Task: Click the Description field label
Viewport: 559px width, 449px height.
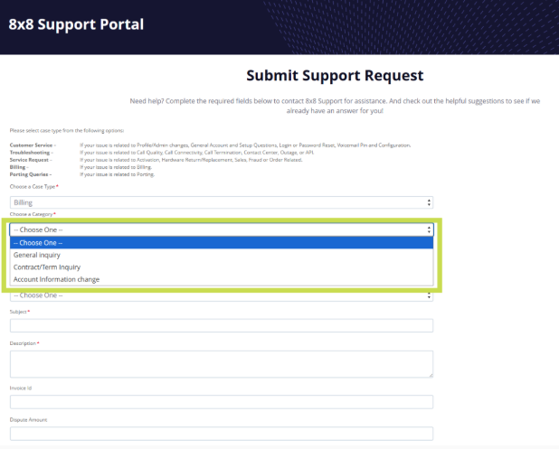Action: coord(24,343)
